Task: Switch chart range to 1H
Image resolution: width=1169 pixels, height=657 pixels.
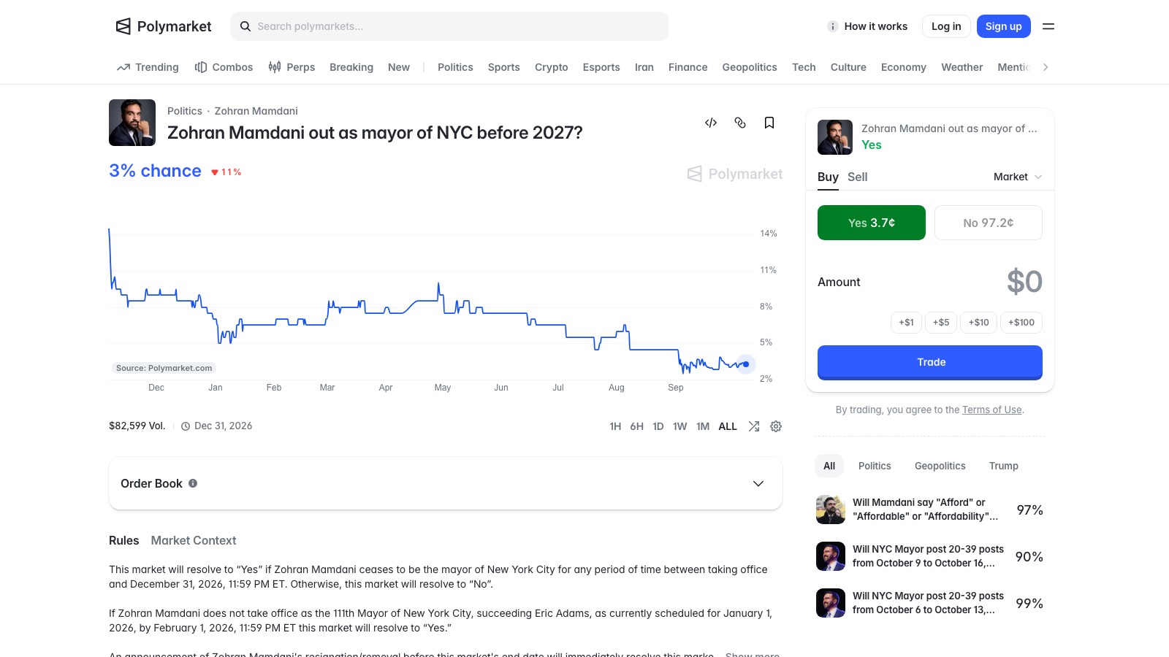Action: (x=615, y=426)
